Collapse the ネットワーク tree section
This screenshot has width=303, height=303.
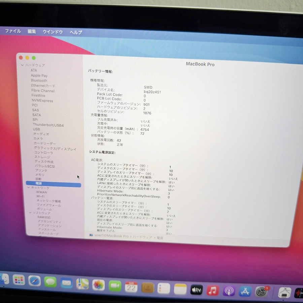29,188
